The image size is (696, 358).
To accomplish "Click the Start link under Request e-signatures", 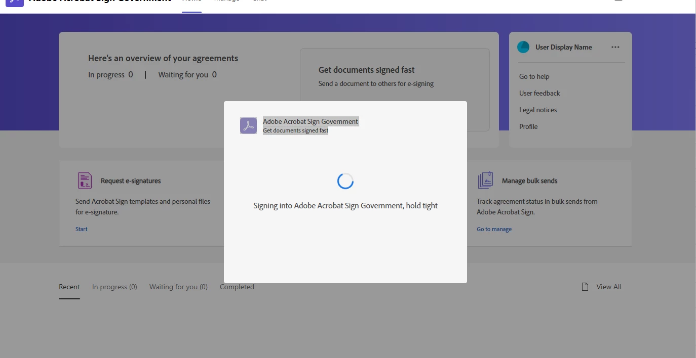I will point(82,229).
